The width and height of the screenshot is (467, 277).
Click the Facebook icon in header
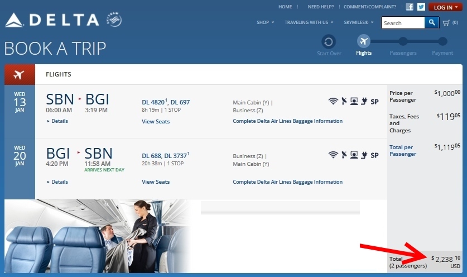click(x=410, y=7)
